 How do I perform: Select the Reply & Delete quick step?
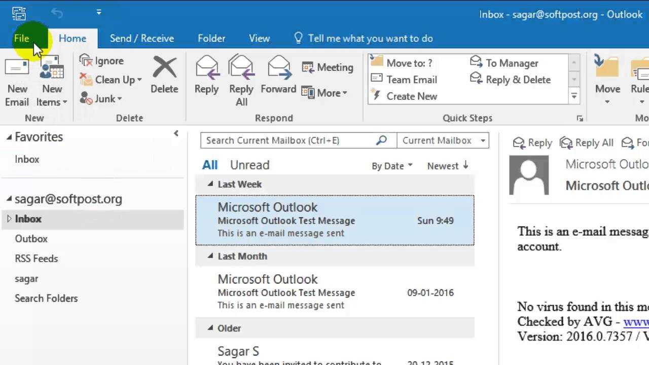[510, 80]
